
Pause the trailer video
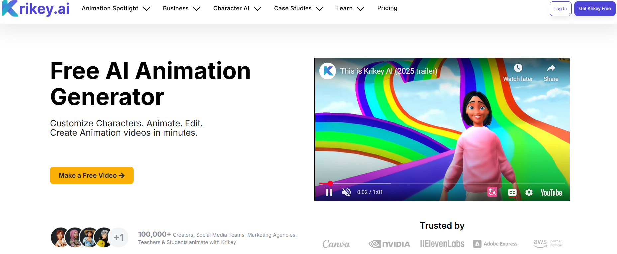329,192
